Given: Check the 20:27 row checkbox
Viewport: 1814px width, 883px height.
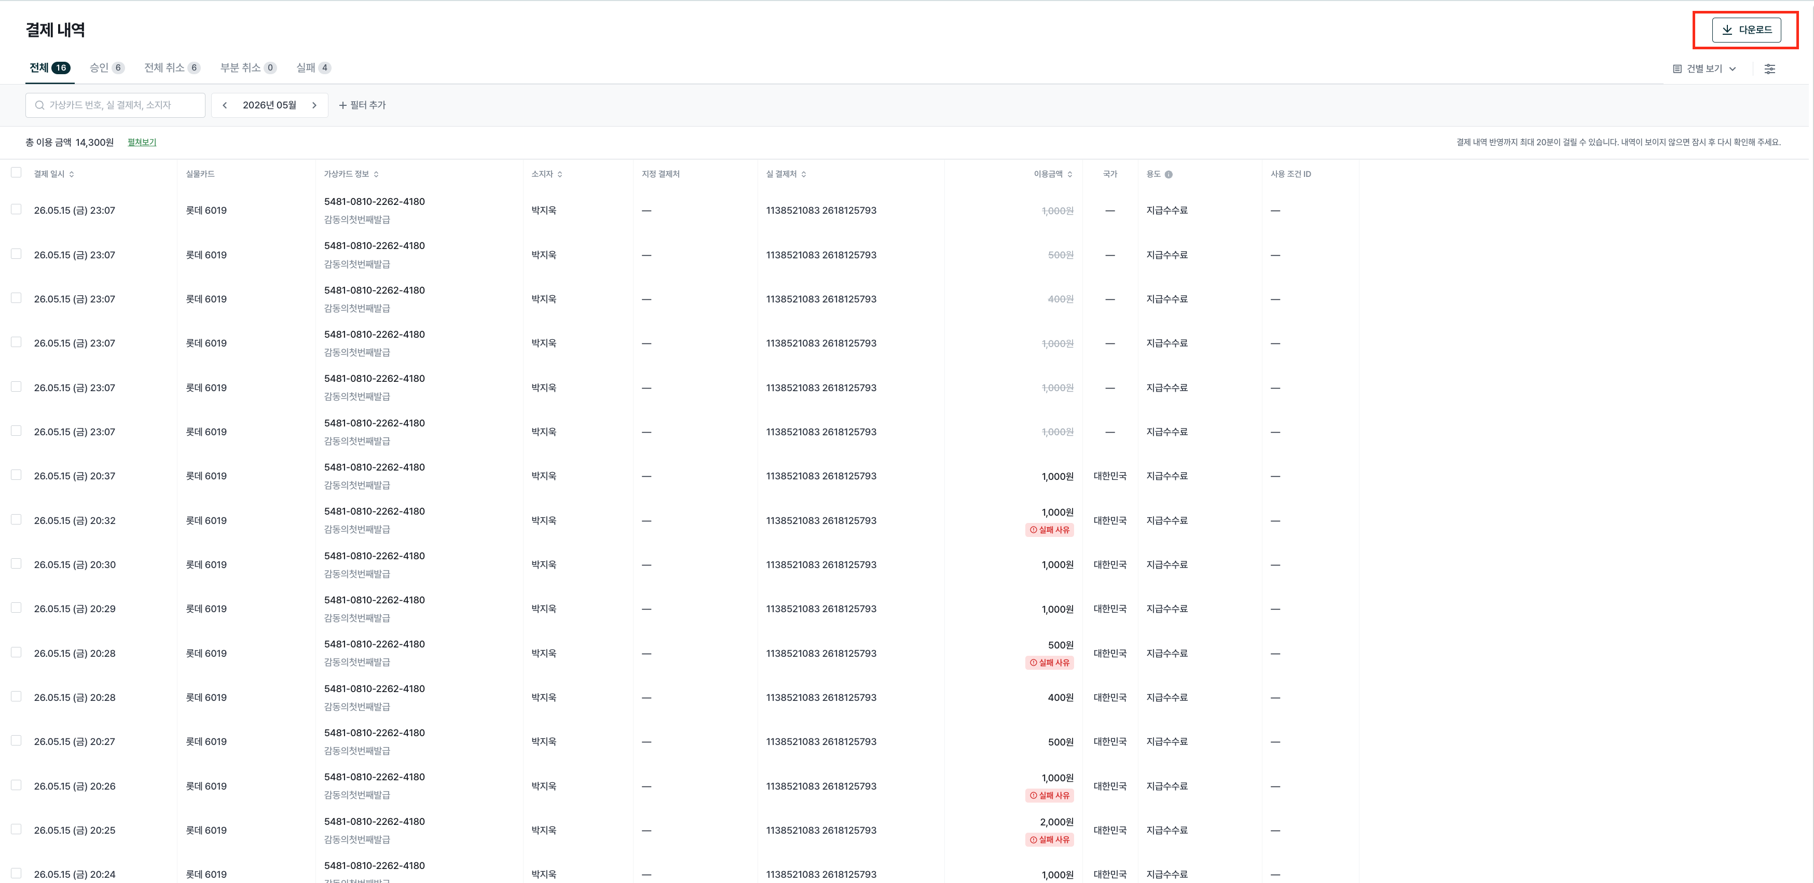Looking at the screenshot, I should tap(16, 740).
